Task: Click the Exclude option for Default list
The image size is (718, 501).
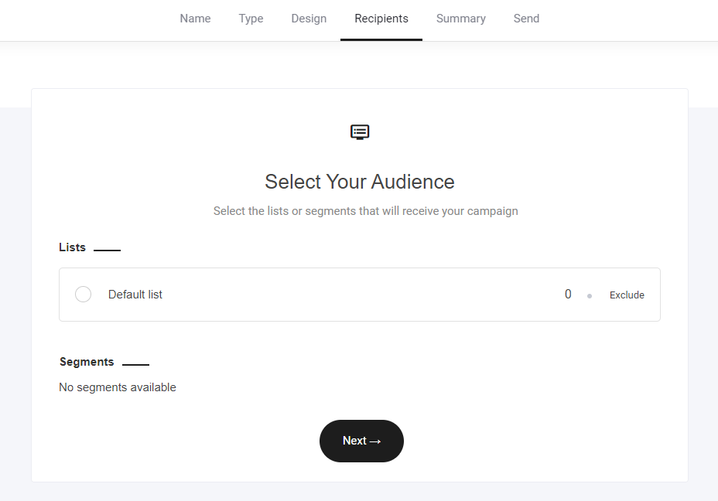Action: point(627,295)
